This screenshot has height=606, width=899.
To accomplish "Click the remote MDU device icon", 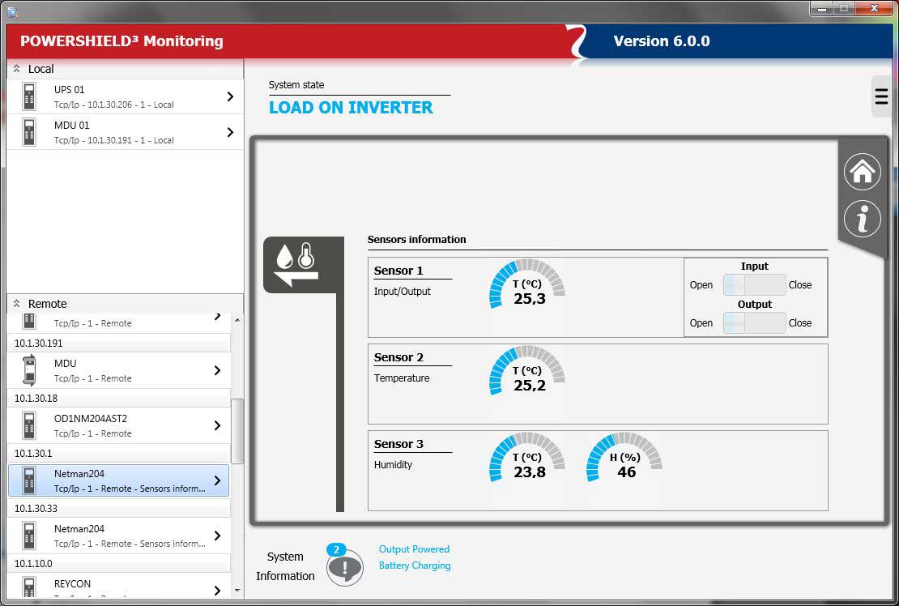I will tap(30, 370).
